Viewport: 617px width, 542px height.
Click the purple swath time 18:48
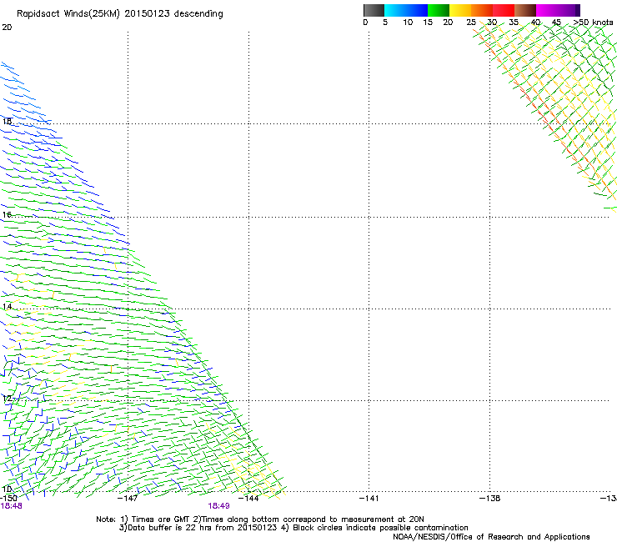[x=11, y=506]
